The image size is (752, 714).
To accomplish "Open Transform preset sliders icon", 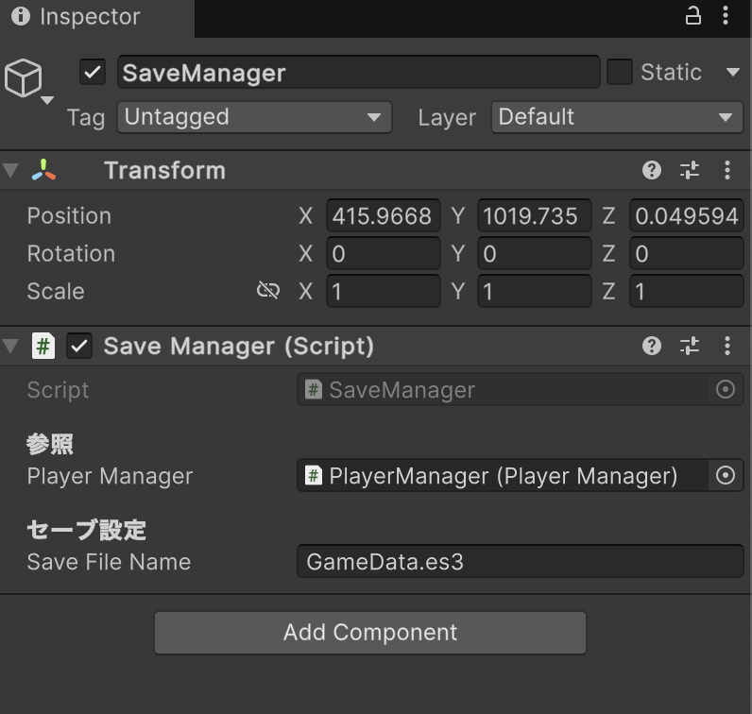I will point(690,170).
